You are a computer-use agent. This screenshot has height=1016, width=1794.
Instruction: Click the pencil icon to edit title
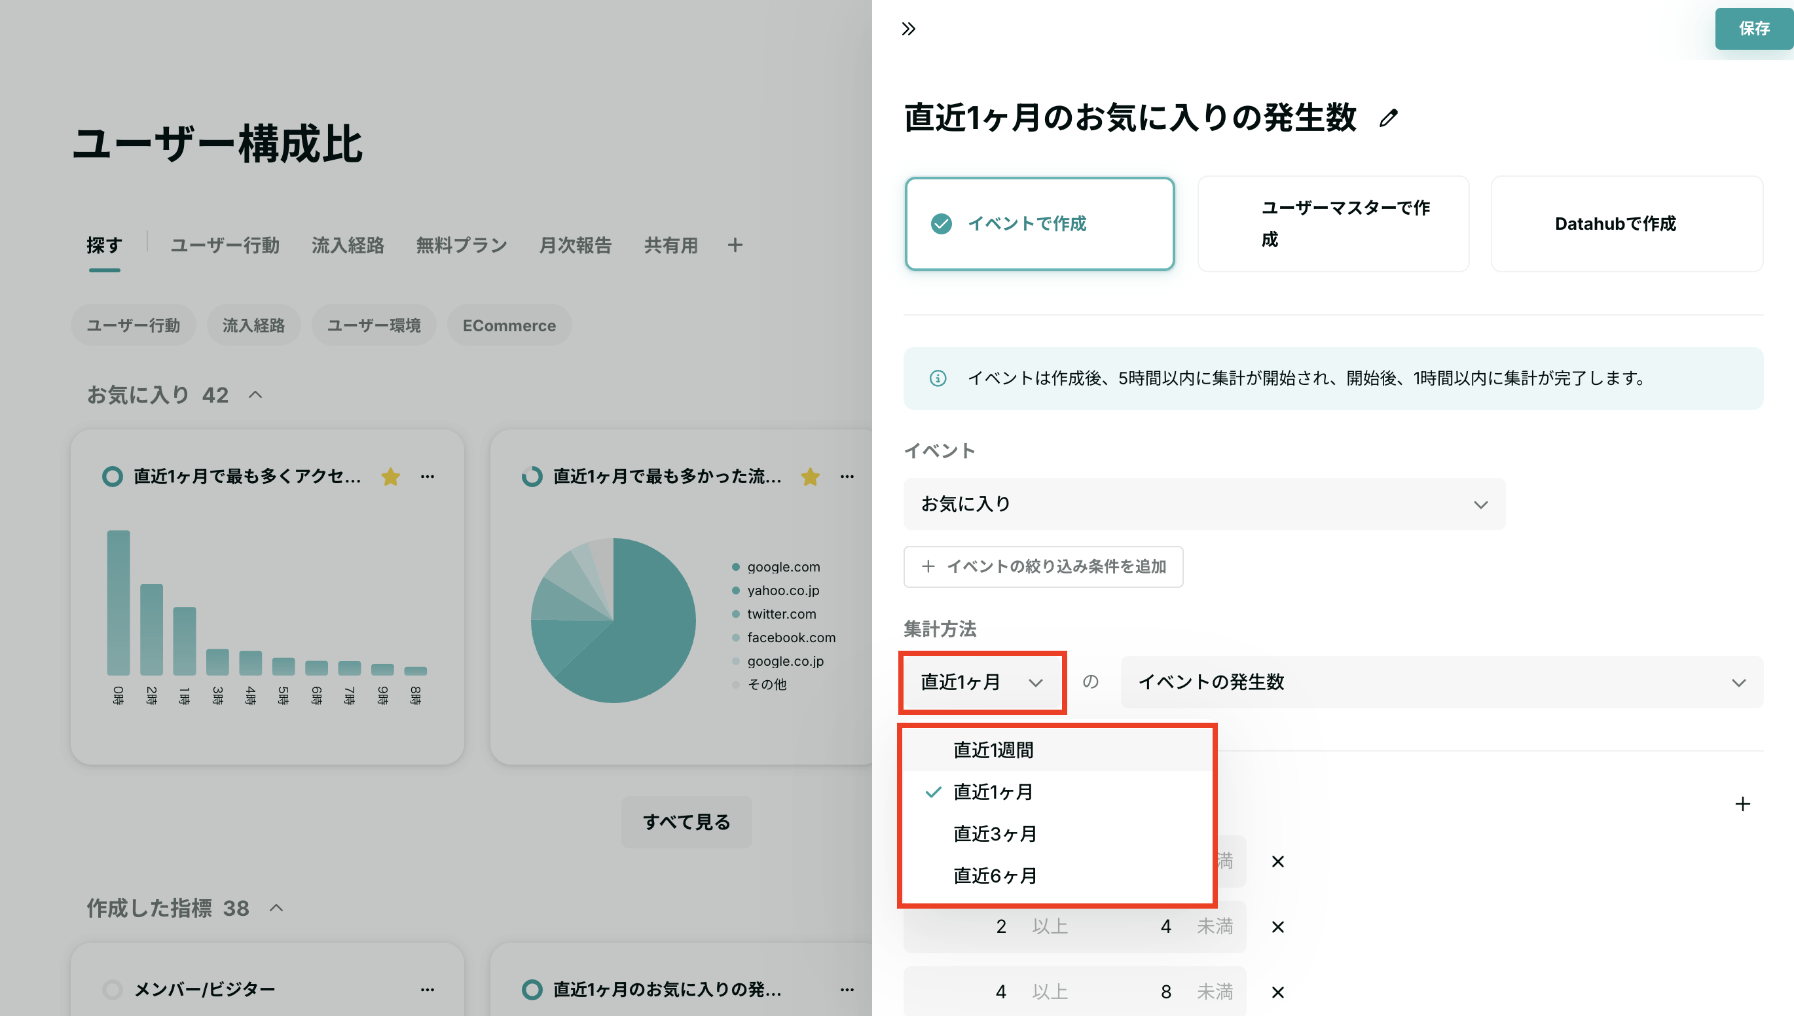pos(1389,118)
